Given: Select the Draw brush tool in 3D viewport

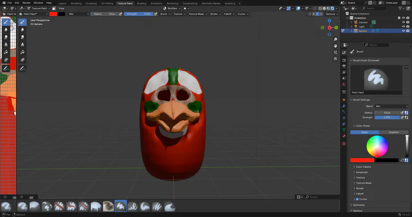Looking at the screenshot, I should click(22, 22).
